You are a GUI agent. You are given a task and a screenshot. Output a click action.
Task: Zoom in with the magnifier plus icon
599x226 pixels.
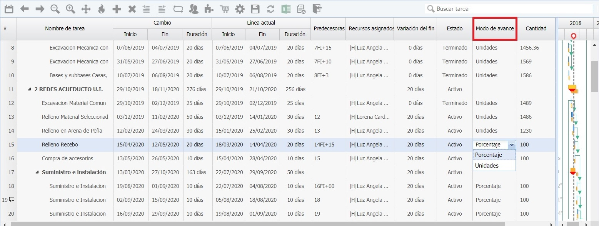pyautogui.click(x=70, y=9)
